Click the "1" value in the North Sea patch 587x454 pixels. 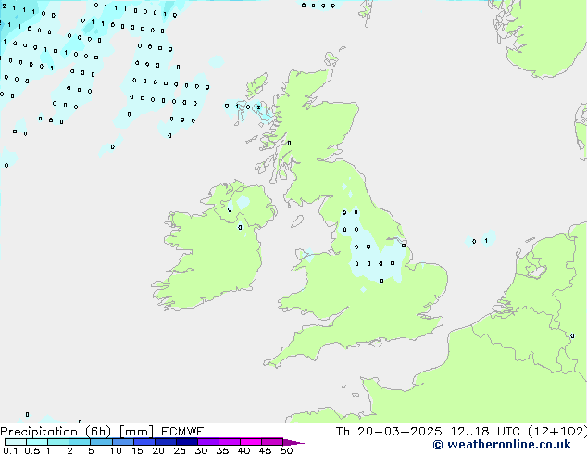click(486, 241)
